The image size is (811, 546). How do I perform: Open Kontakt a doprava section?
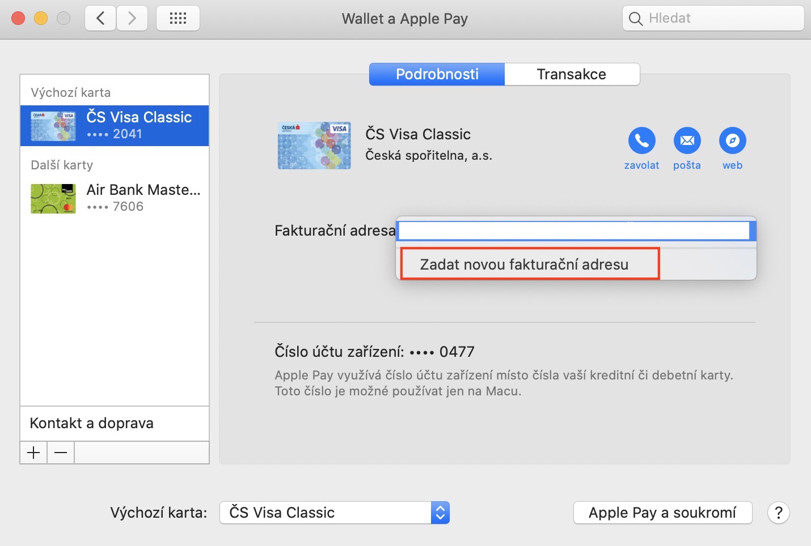(115, 423)
